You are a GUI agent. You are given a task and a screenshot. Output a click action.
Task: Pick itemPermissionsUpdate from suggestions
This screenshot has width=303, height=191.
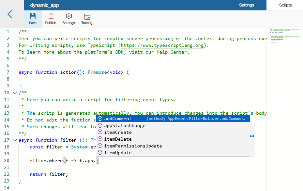coord(133,146)
